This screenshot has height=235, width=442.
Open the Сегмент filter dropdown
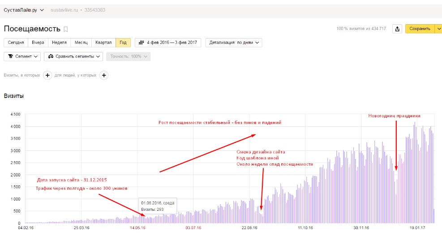22,56
